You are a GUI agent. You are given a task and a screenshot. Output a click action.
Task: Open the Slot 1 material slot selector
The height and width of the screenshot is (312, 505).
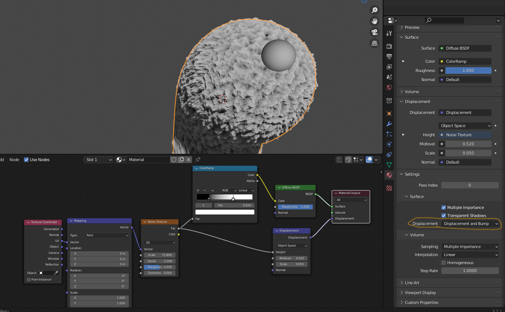pyautogui.click(x=98, y=160)
